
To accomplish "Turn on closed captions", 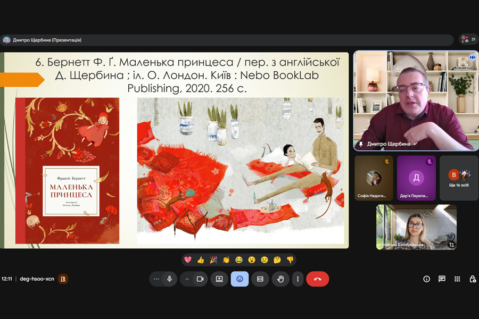I will 260,279.
